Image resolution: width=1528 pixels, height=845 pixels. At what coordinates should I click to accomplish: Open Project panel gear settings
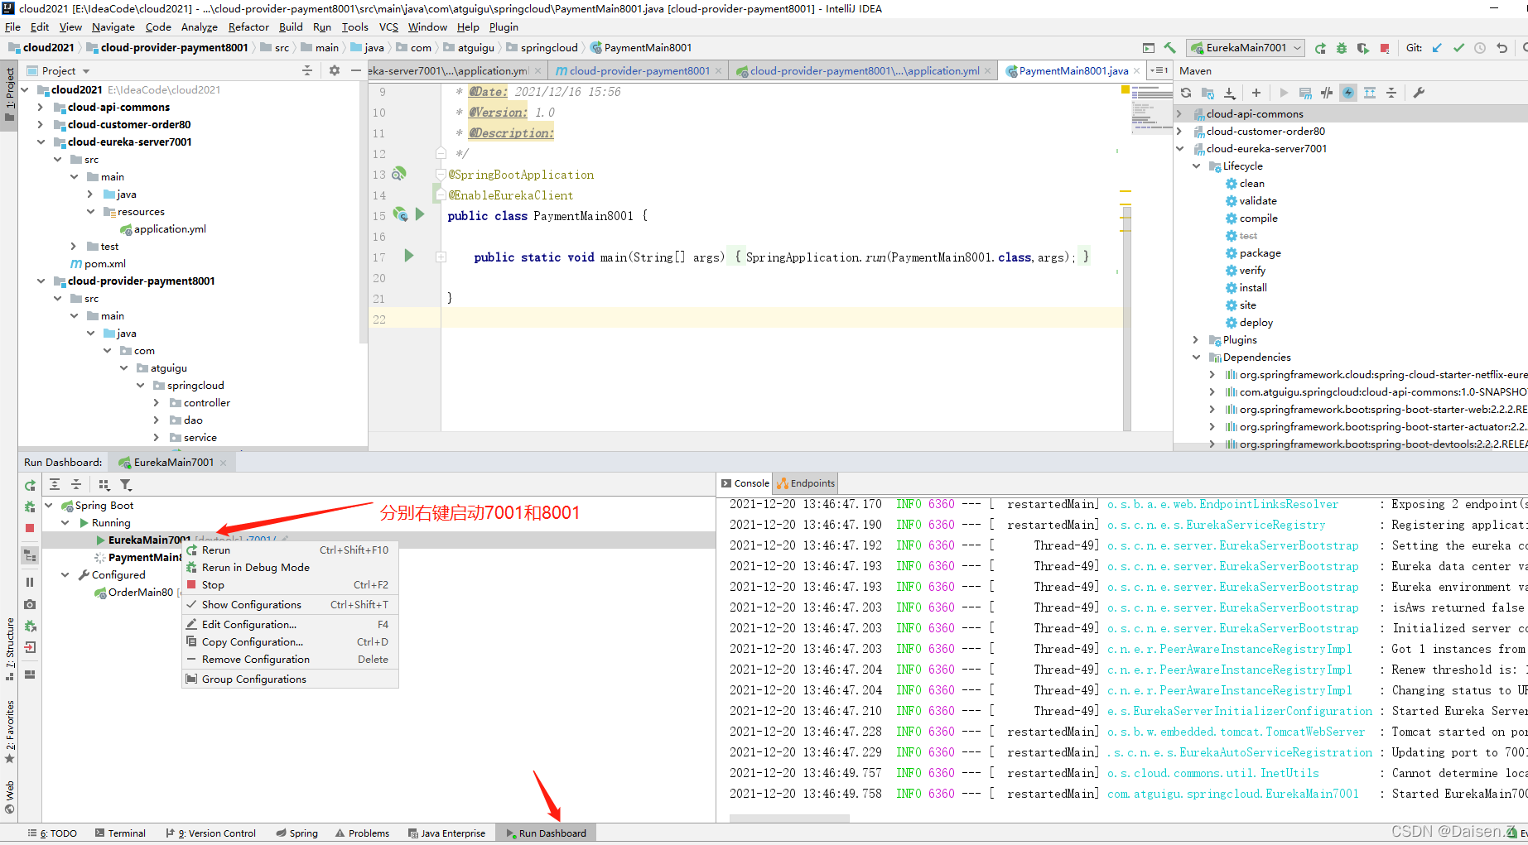click(335, 70)
